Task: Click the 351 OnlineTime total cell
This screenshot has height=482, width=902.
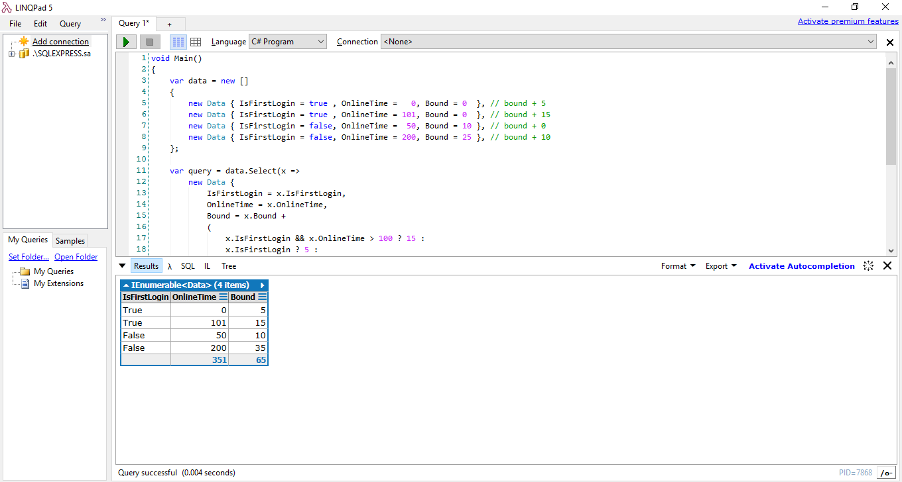Action: click(x=200, y=360)
